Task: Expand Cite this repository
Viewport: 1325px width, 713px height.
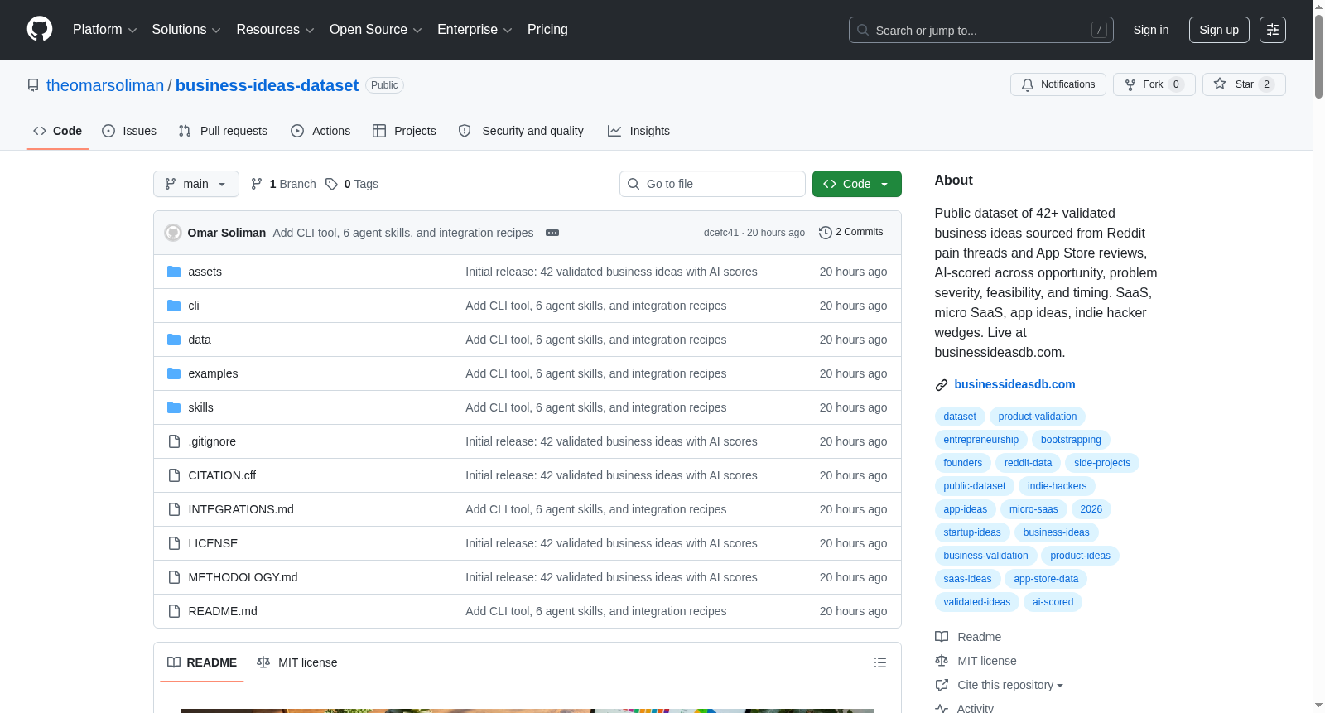Action: tap(1009, 685)
